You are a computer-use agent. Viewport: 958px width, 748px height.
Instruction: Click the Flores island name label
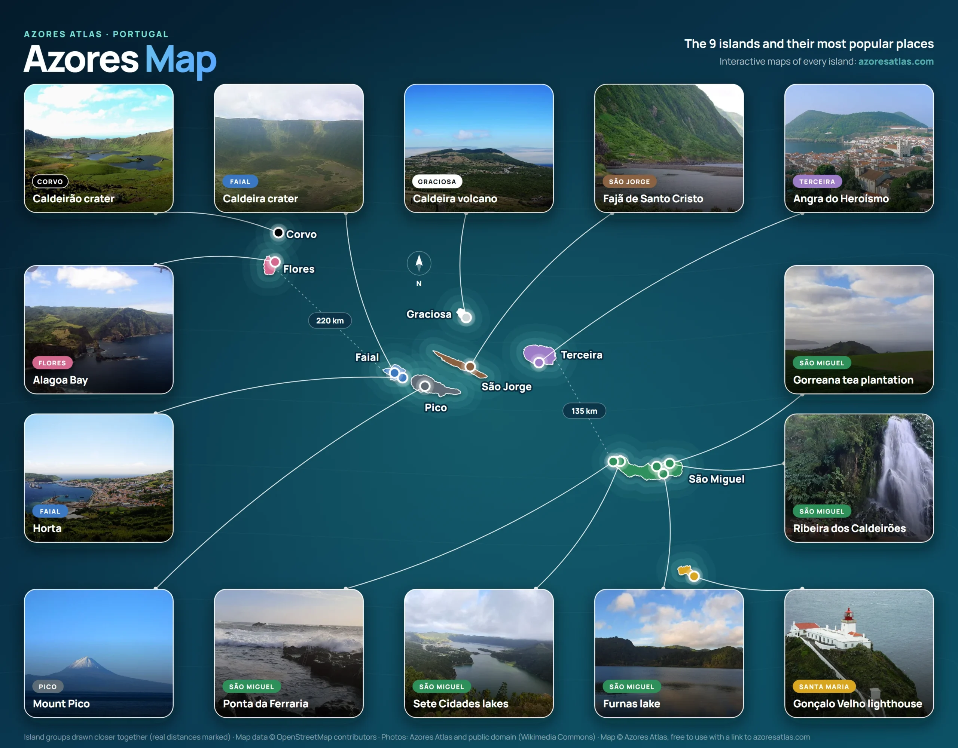point(299,269)
